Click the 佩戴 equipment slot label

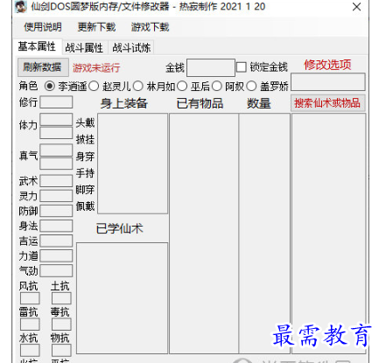click(x=85, y=206)
